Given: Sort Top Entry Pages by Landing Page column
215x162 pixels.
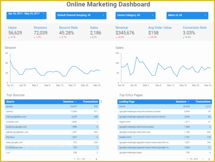Looking at the screenshot, I should [126, 102].
